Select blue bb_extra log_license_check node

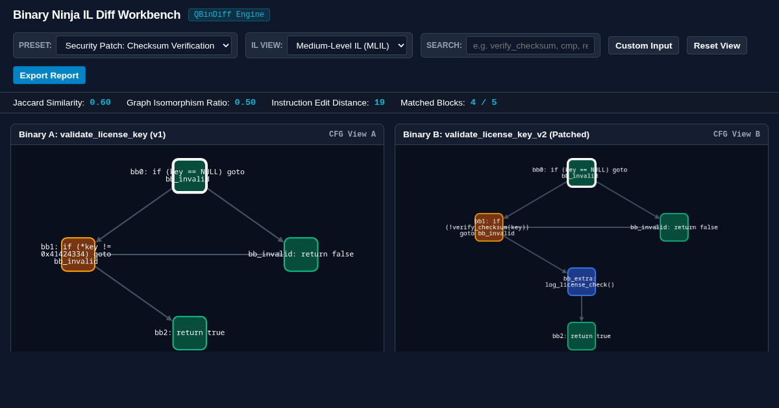click(x=582, y=282)
